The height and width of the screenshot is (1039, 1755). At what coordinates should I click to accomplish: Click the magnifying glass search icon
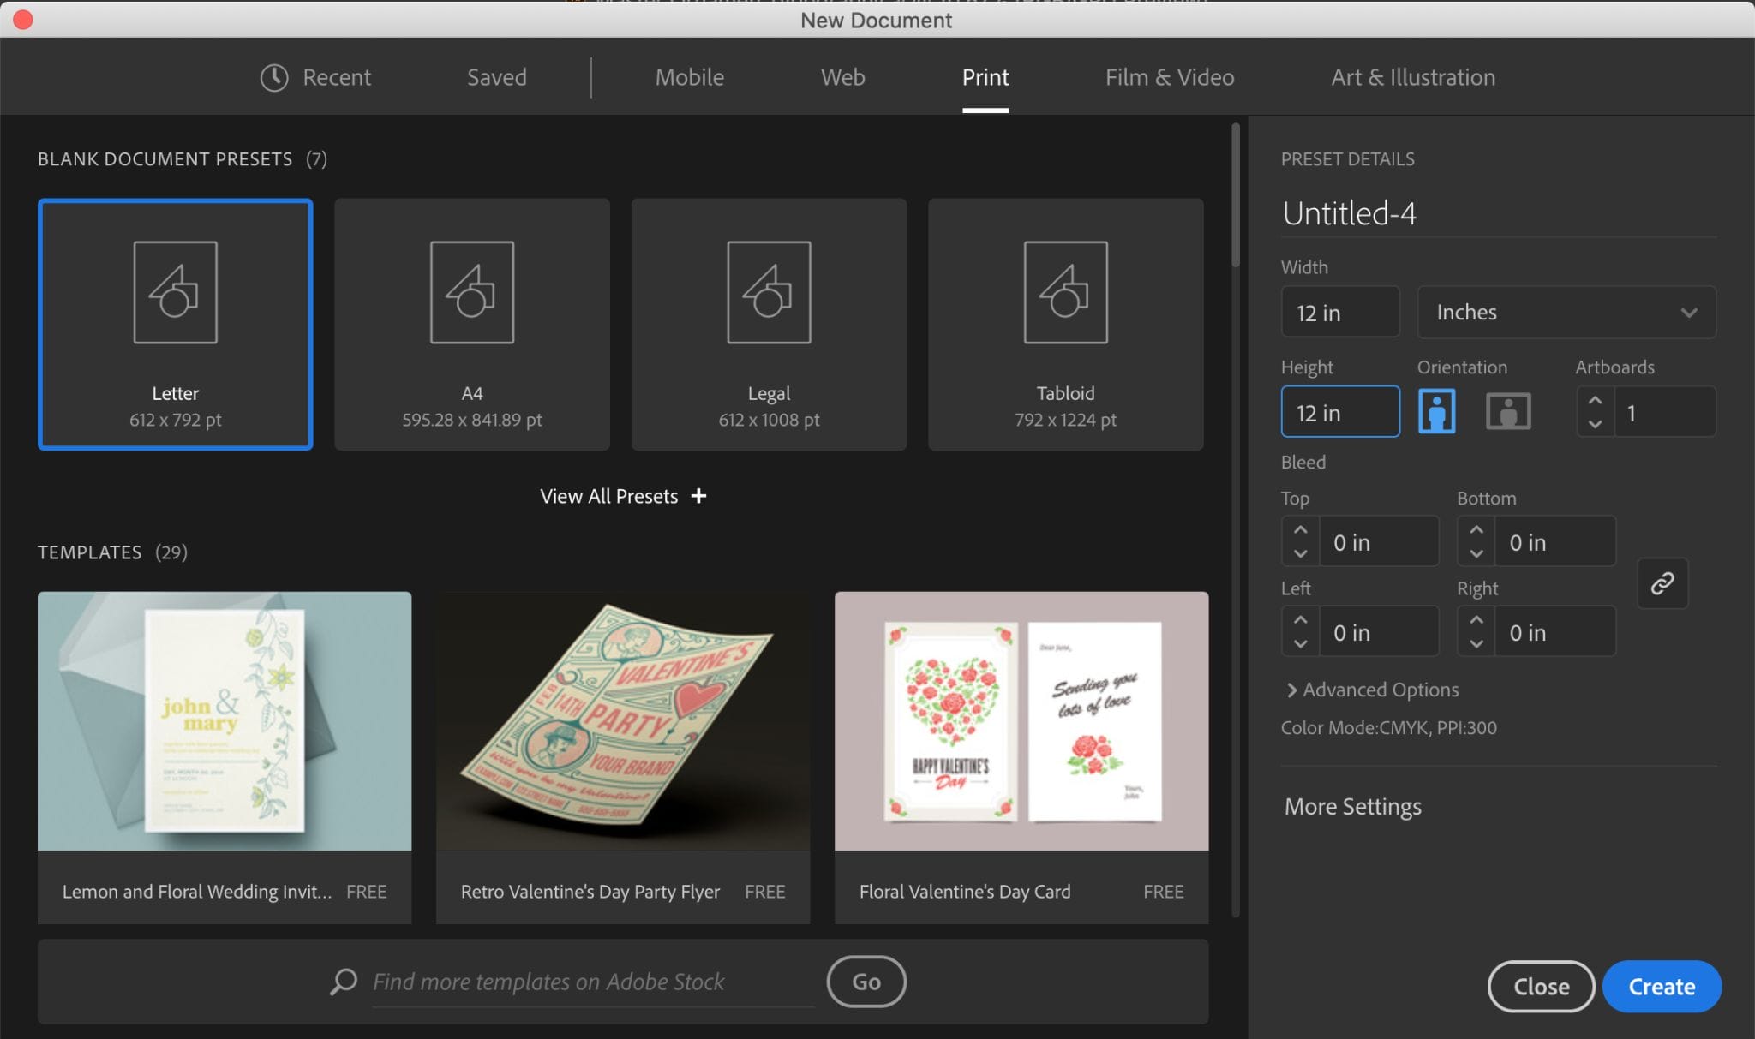[x=342, y=982]
